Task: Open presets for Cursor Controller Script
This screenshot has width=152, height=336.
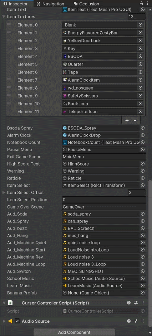Action: [136, 303]
